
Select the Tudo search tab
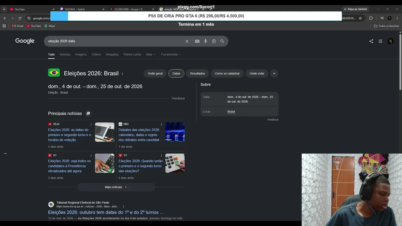pyautogui.click(x=52, y=55)
